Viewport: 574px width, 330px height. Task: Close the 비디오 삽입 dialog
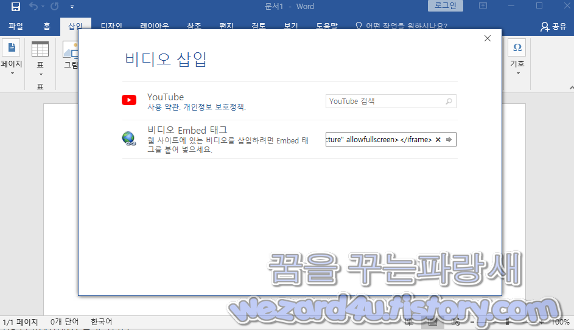tap(487, 38)
